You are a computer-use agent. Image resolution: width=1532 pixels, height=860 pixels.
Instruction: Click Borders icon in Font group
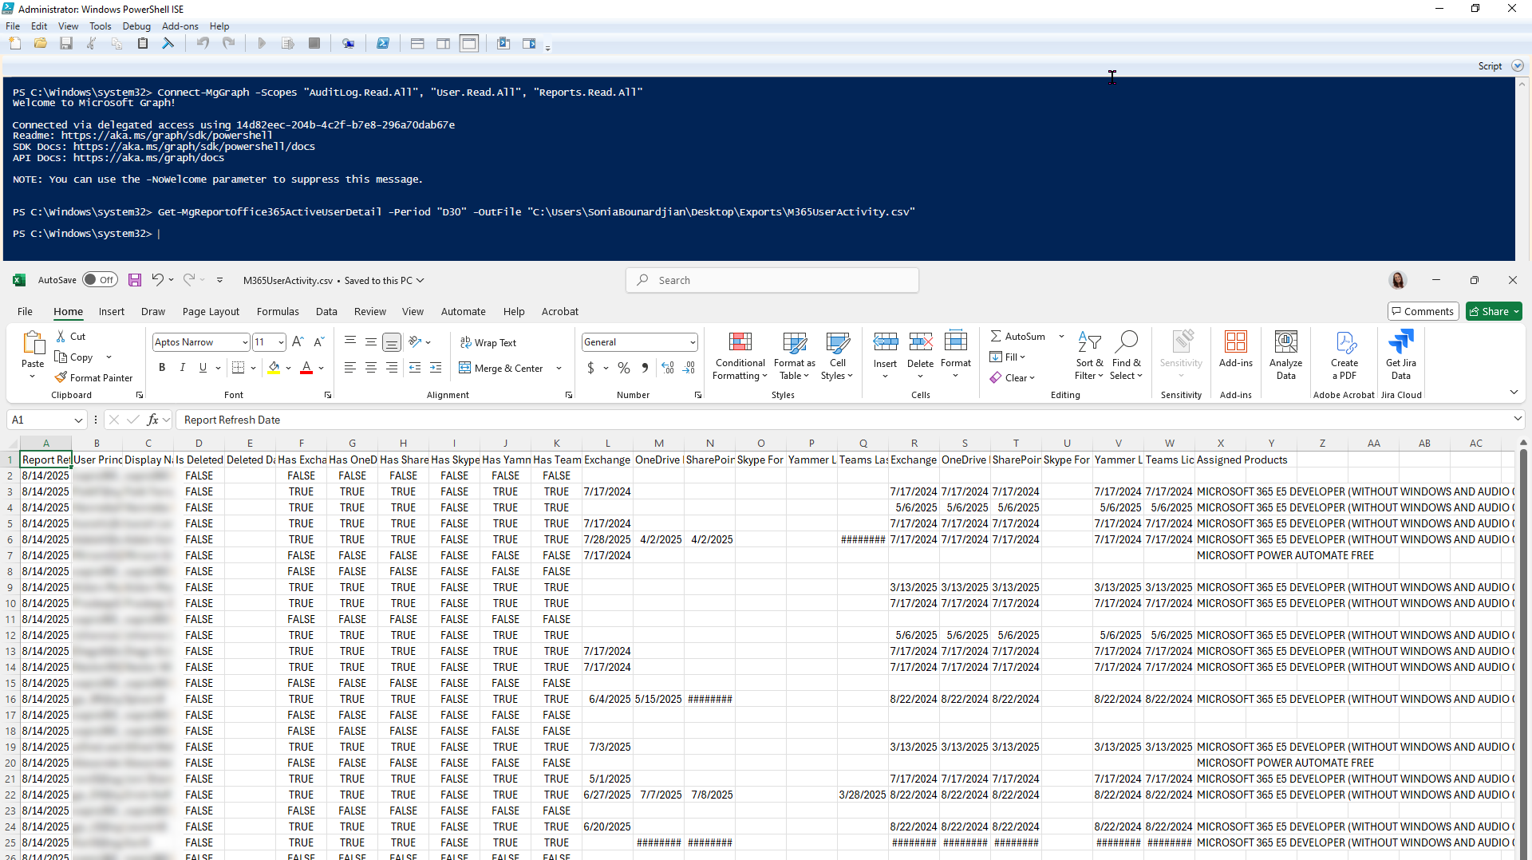[238, 368]
